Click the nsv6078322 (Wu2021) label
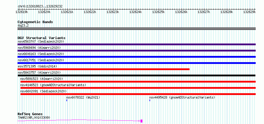 pos(83,97)
